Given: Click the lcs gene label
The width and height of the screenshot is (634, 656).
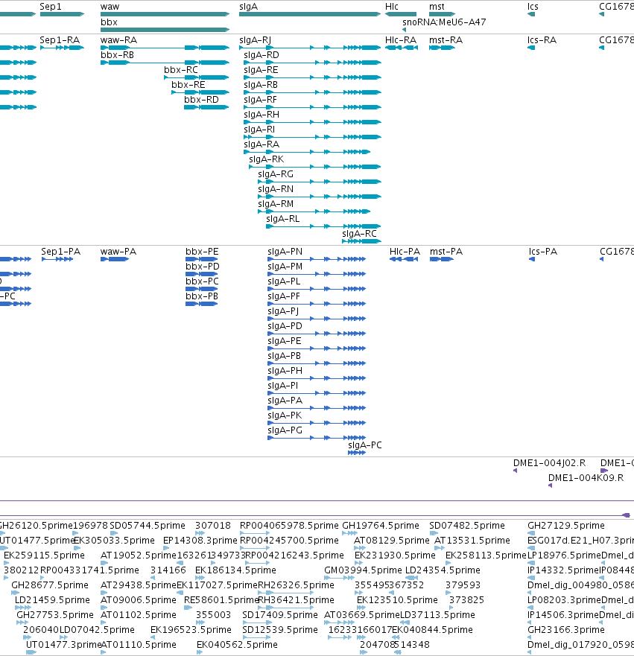Looking at the screenshot, I should point(533,7).
